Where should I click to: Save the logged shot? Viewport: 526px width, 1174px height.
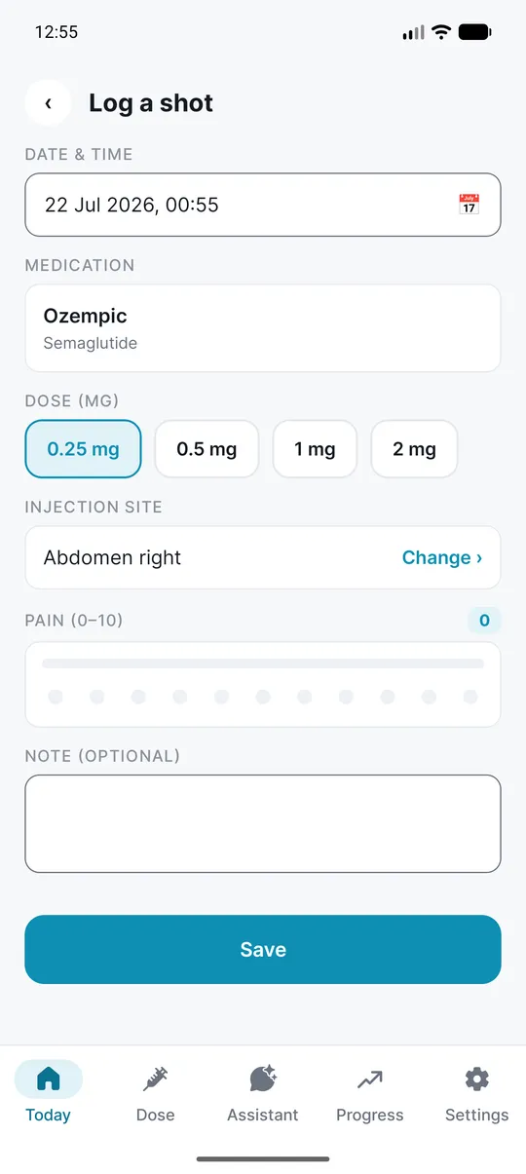(263, 950)
